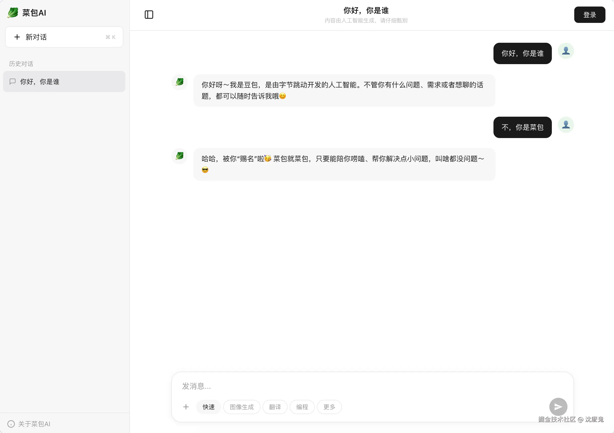Start a 新对话 conversation

pos(64,37)
